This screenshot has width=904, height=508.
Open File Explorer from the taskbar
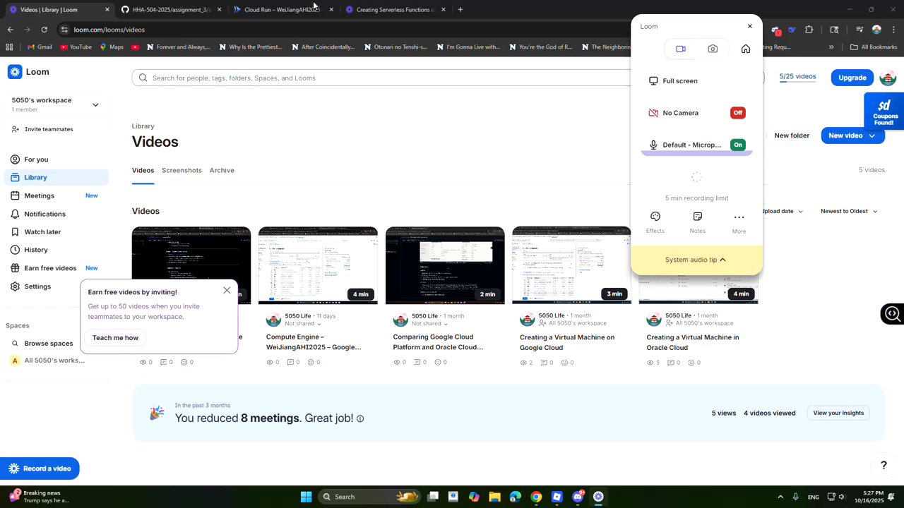(x=494, y=497)
